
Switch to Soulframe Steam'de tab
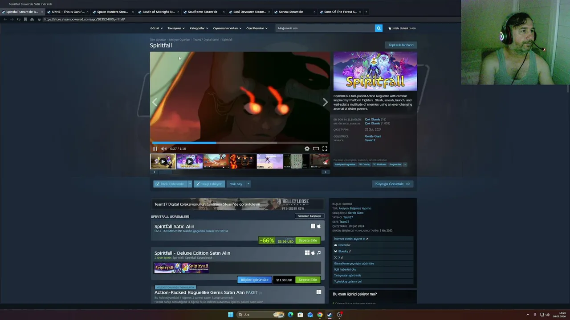point(203,12)
